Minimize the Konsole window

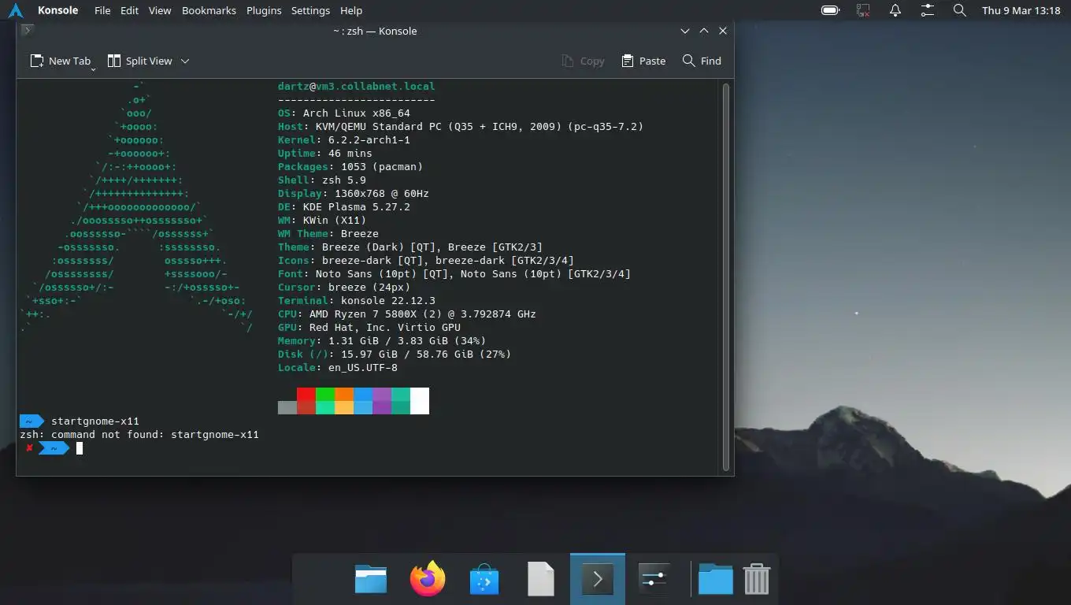tap(685, 31)
